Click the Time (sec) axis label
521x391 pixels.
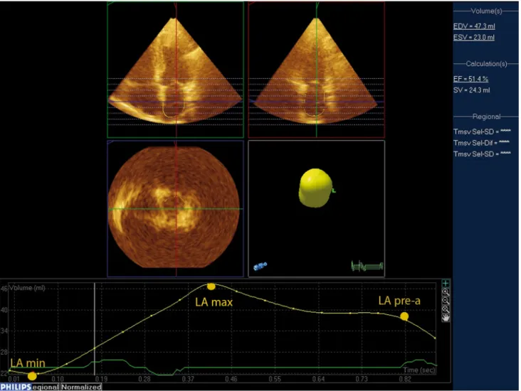click(x=419, y=370)
